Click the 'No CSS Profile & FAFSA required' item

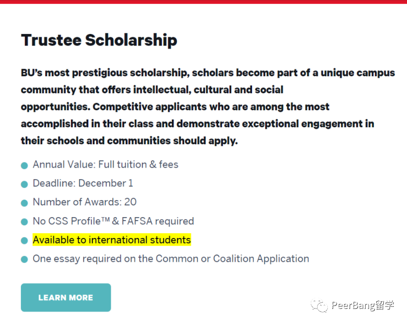click(x=113, y=221)
